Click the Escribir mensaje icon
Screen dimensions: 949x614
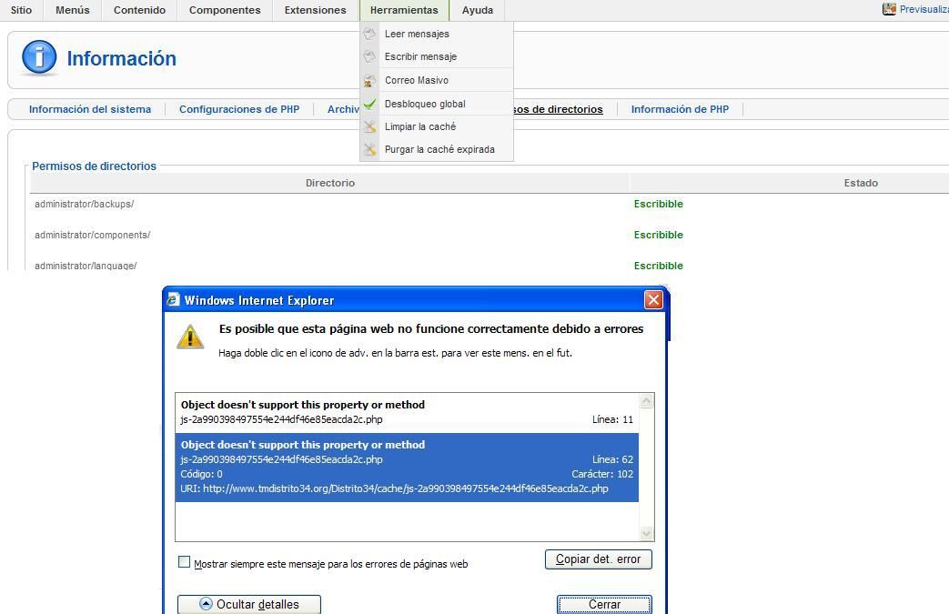click(369, 57)
